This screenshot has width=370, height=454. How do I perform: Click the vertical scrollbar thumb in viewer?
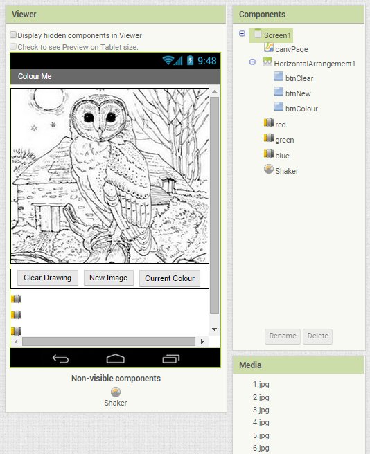214,206
